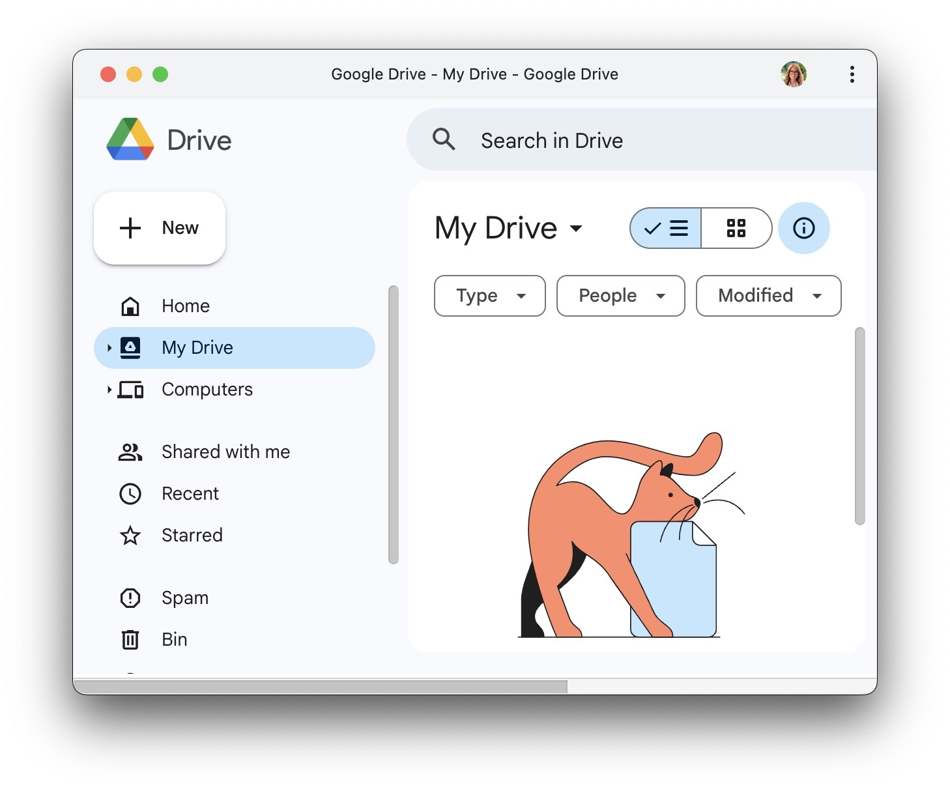Minimize window with yellow button

click(134, 74)
